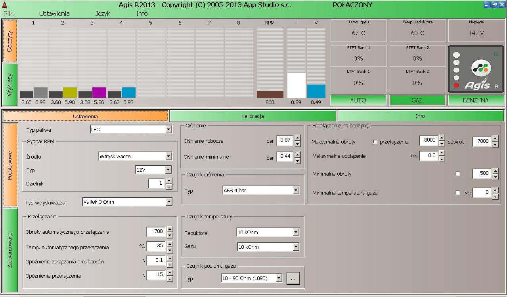Viewport: 507px width, 297px height.
Task: Click the Obroty automatycznego przełączenia 700 field
Action: (156, 231)
